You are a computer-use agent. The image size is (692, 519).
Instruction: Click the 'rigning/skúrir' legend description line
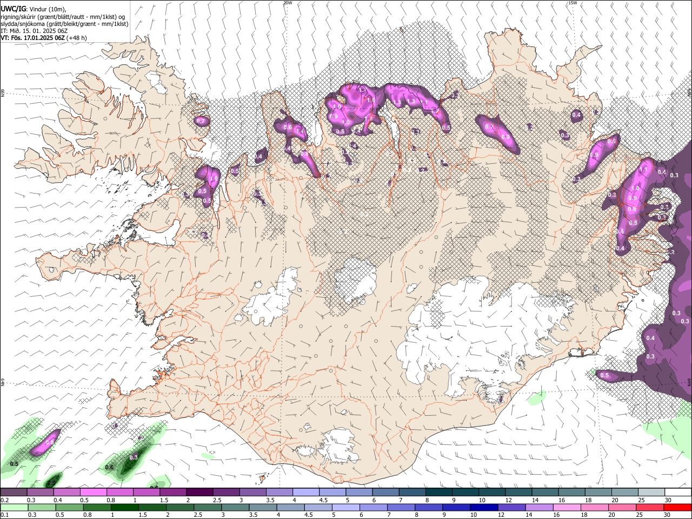(x=62, y=17)
